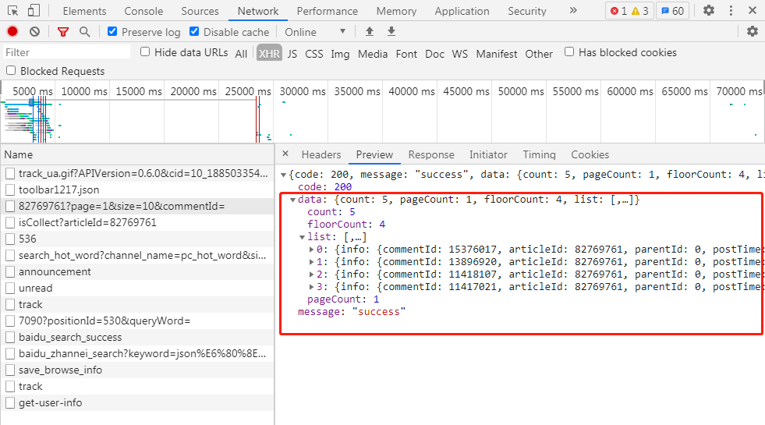Select the baidu_search_success request
765x425 pixels.
(x=137, y=337)
